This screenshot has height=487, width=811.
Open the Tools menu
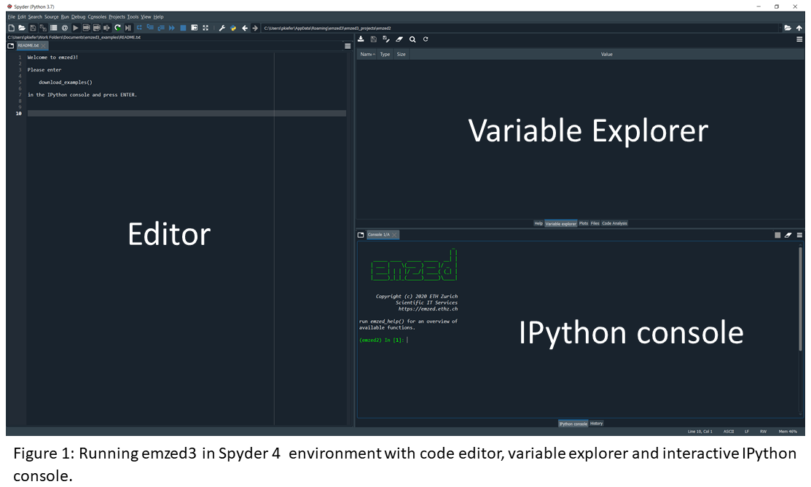tap(133, 17)
